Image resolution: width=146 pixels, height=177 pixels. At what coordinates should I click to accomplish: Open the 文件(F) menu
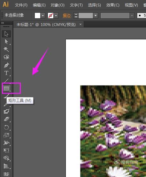click(x=21, y=5)
